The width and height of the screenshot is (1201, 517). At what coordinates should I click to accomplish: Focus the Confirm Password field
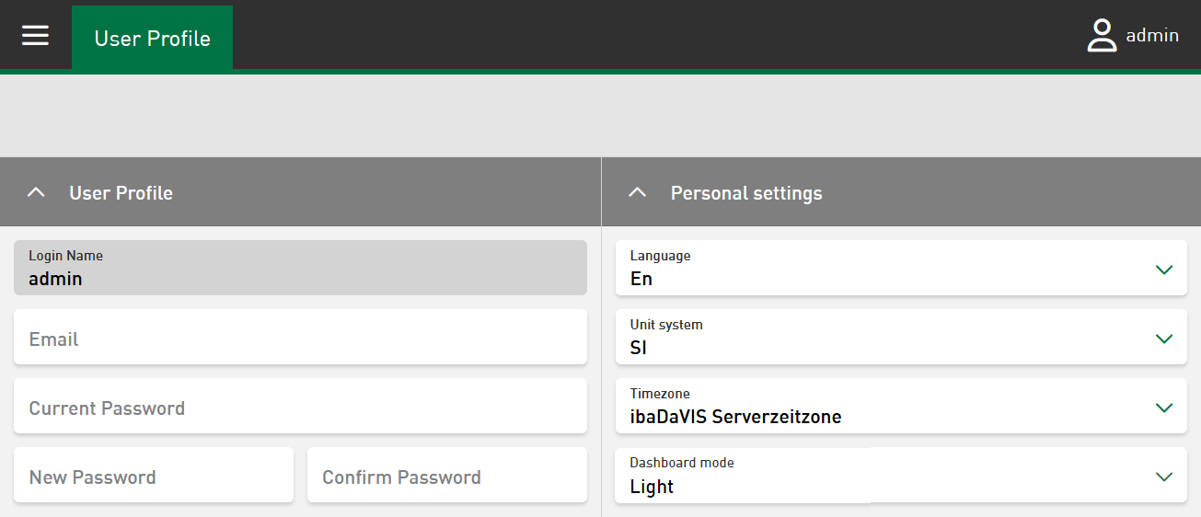point(446,476)
